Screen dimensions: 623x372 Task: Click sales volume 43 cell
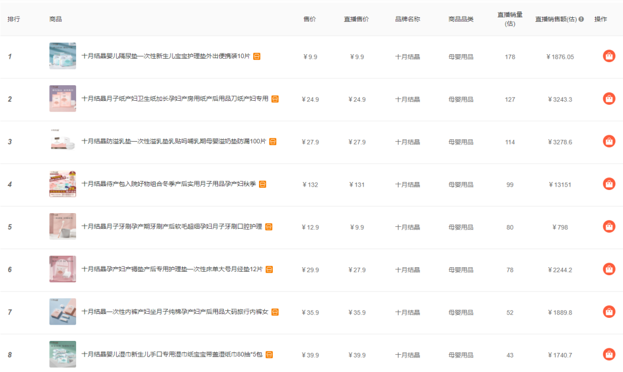(x=510, y=355)
